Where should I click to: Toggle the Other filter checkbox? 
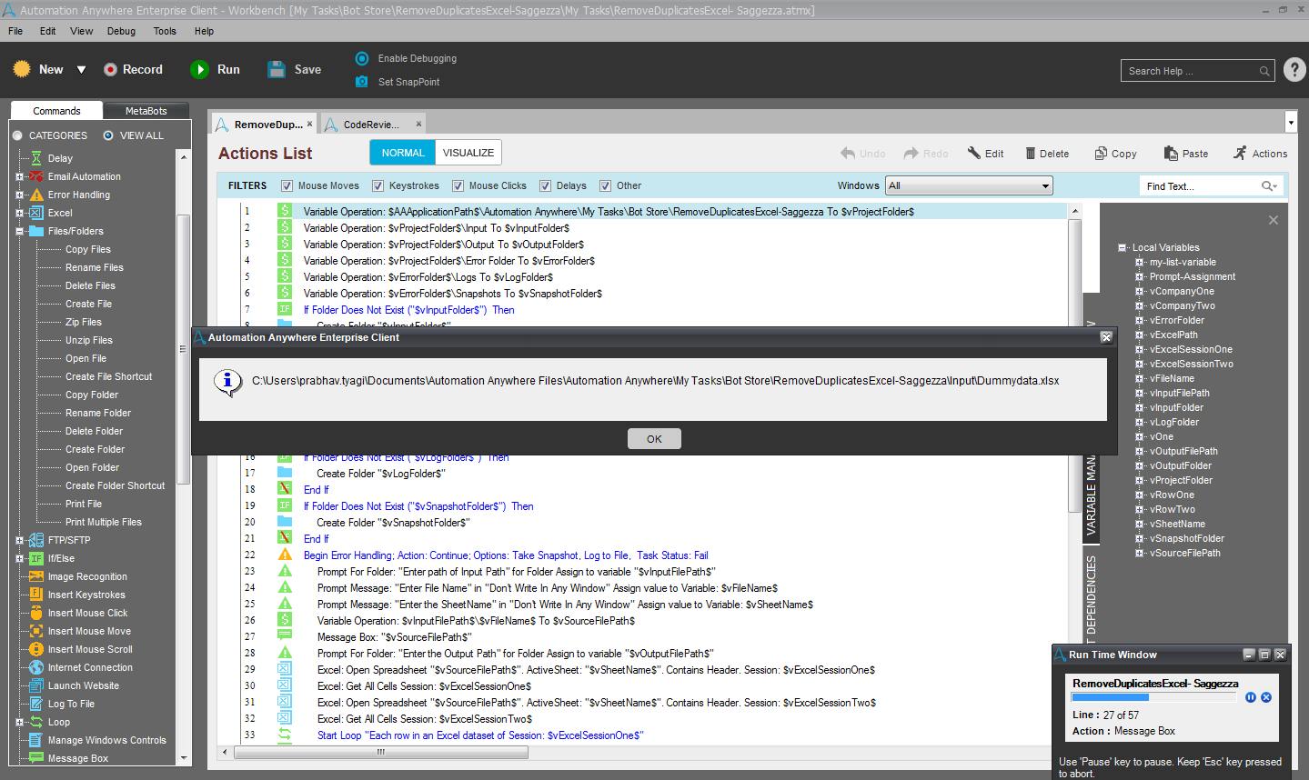tap(605, 186)
